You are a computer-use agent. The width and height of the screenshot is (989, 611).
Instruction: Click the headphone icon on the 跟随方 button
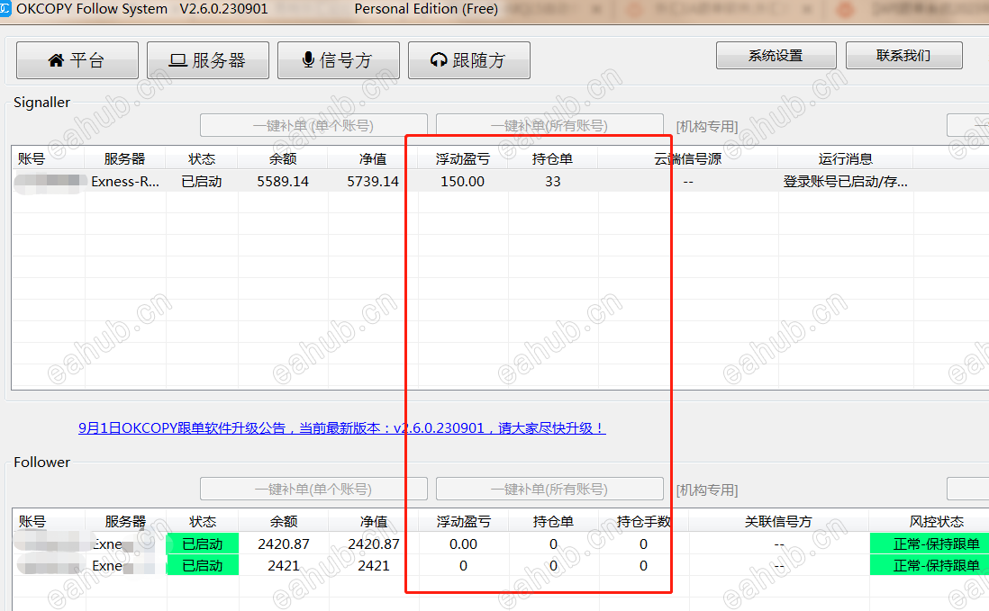(x=438, y=59)
